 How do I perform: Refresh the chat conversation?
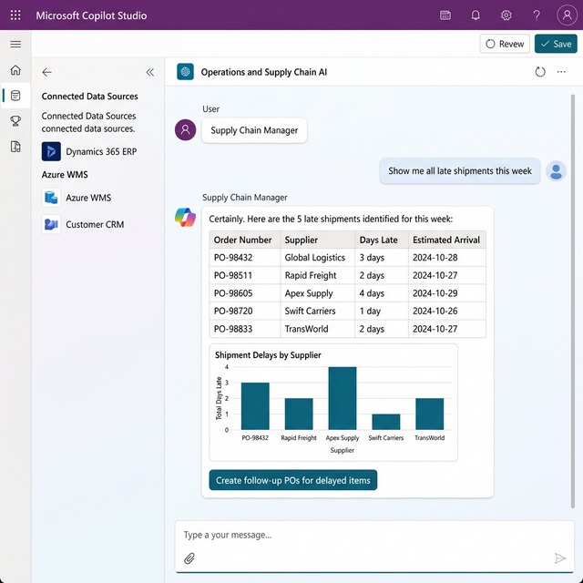click(540, 72)
